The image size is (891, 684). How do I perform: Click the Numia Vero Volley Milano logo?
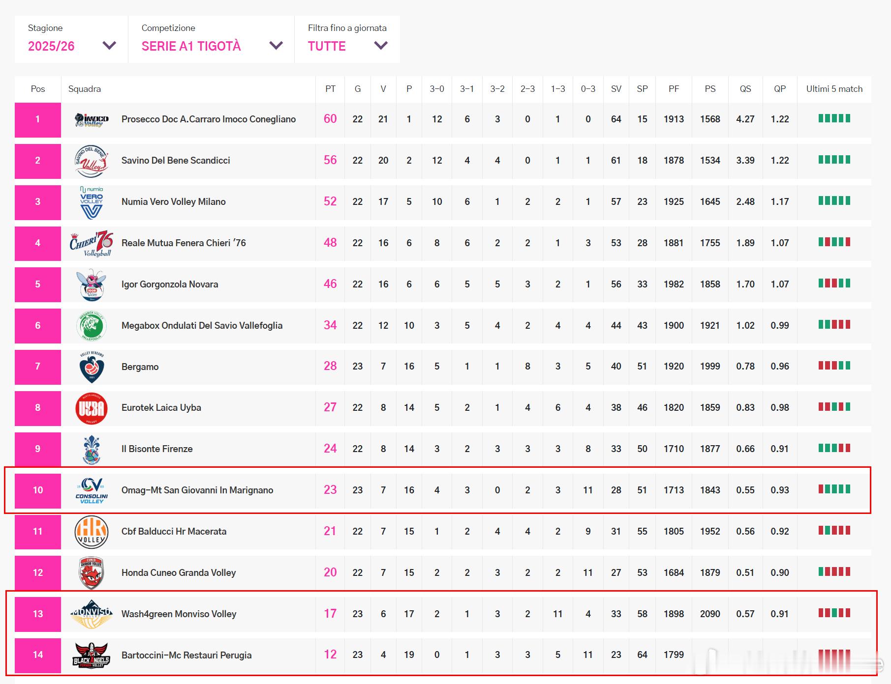92,202
